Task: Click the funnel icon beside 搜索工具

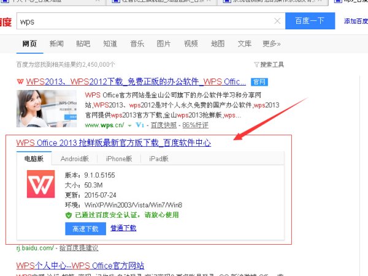Action: pos(256,65)
